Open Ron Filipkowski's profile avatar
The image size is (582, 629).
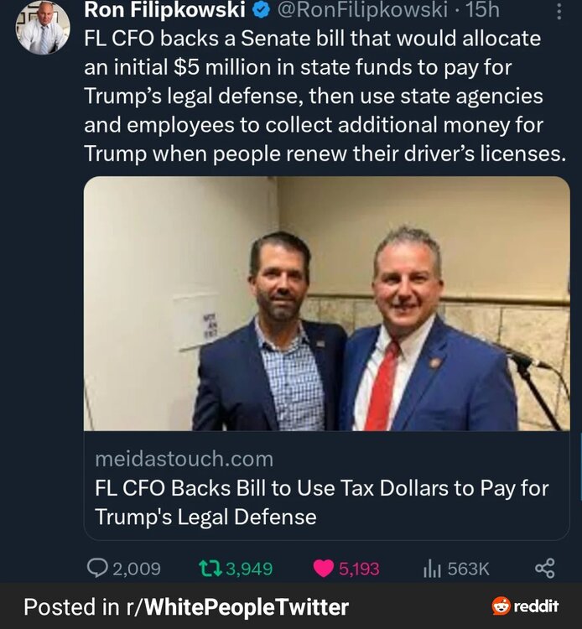tap(42, 28)
